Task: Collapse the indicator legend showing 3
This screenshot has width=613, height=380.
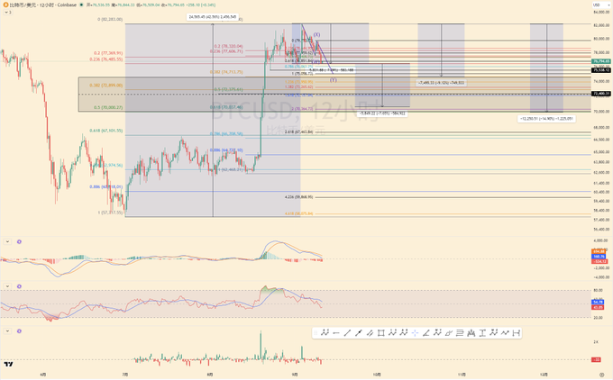Action: [8, 12]
